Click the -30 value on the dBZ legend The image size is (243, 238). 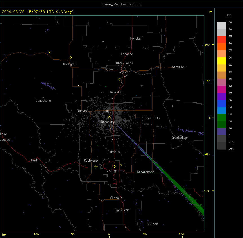[231, 149]
